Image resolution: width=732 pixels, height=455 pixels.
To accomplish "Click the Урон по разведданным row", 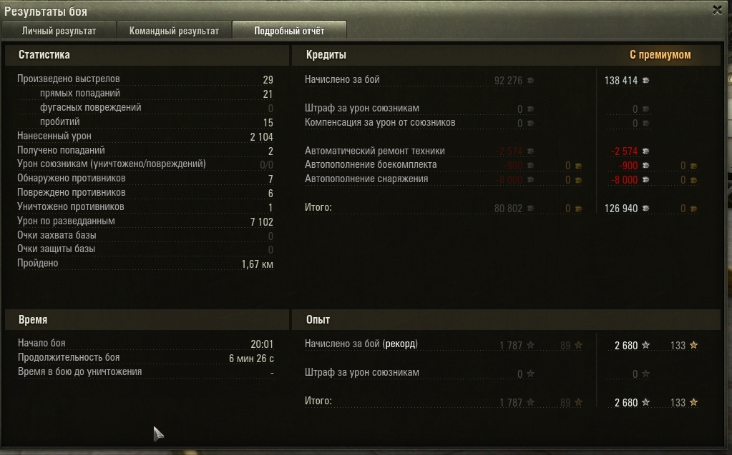I will [145, 221].
